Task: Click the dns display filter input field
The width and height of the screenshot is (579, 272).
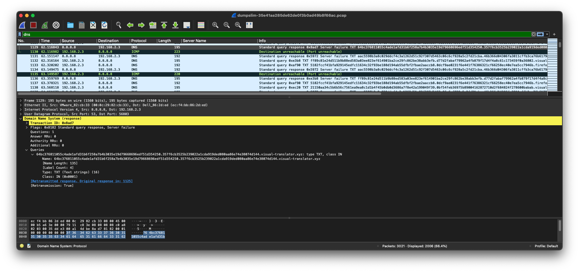Action: click(268, 34)
